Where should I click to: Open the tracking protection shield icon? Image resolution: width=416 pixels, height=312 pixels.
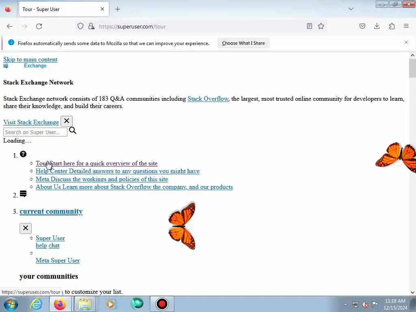pos(80,26)
